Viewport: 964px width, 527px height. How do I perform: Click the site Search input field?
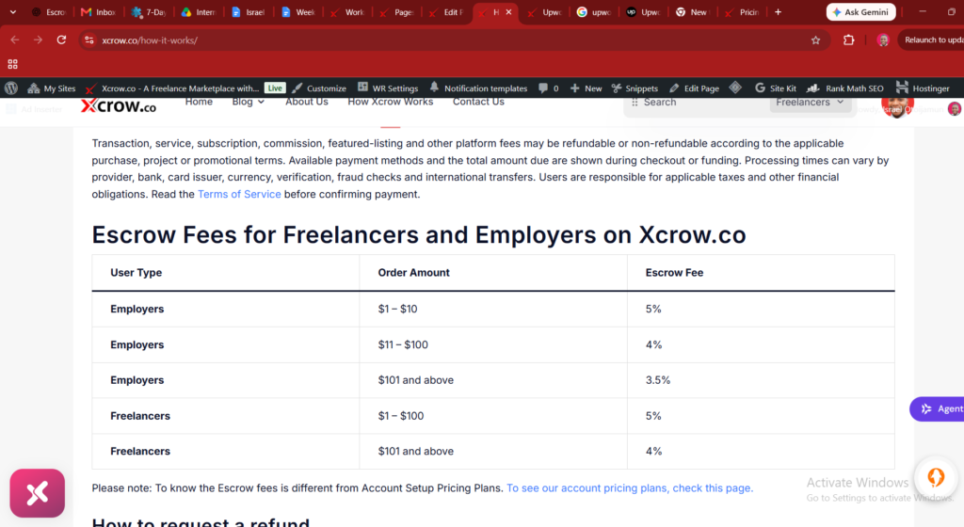click(x=698, y=103)
